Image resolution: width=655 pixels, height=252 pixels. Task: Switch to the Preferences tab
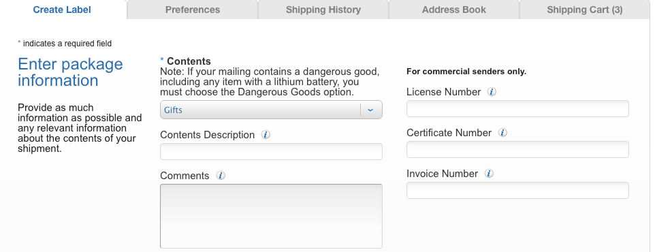193,10
